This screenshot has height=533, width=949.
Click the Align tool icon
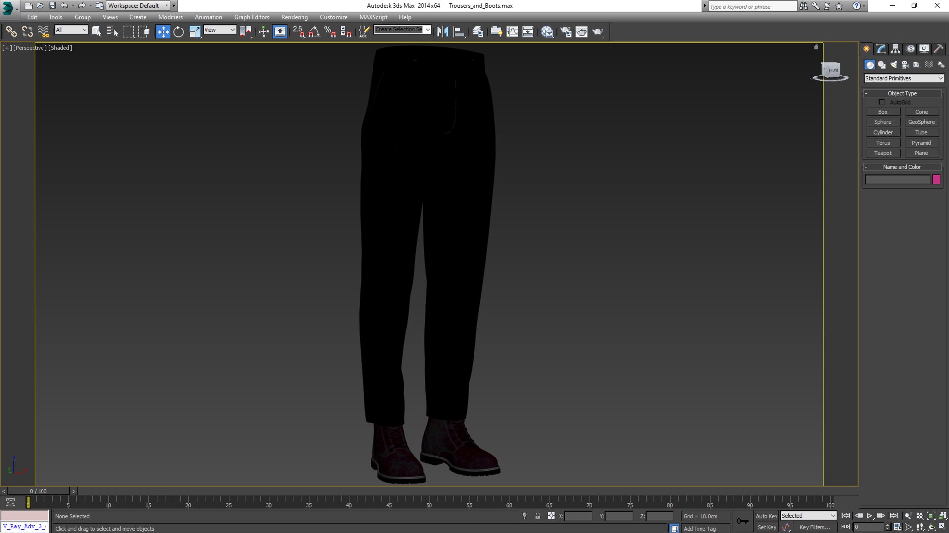(x=459, y=32)
